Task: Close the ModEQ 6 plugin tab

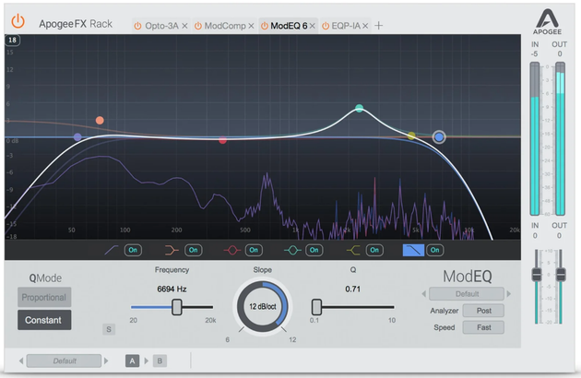Action: 313,26
